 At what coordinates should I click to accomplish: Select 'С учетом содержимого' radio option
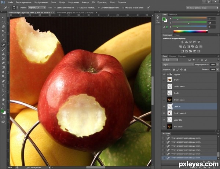coord(99,8)
